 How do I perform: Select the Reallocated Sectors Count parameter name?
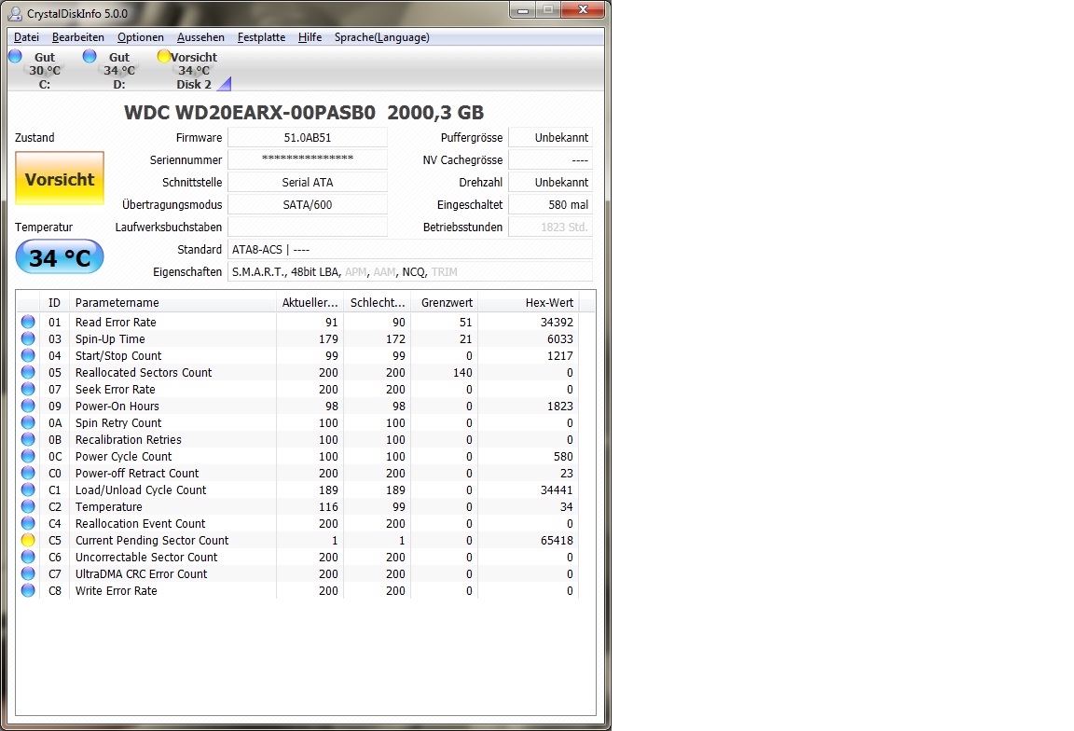(x=144, y=372)
